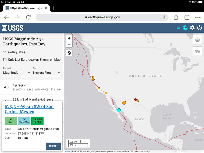
Task: Close the earthquake details popup
Action: pos(53,146)
